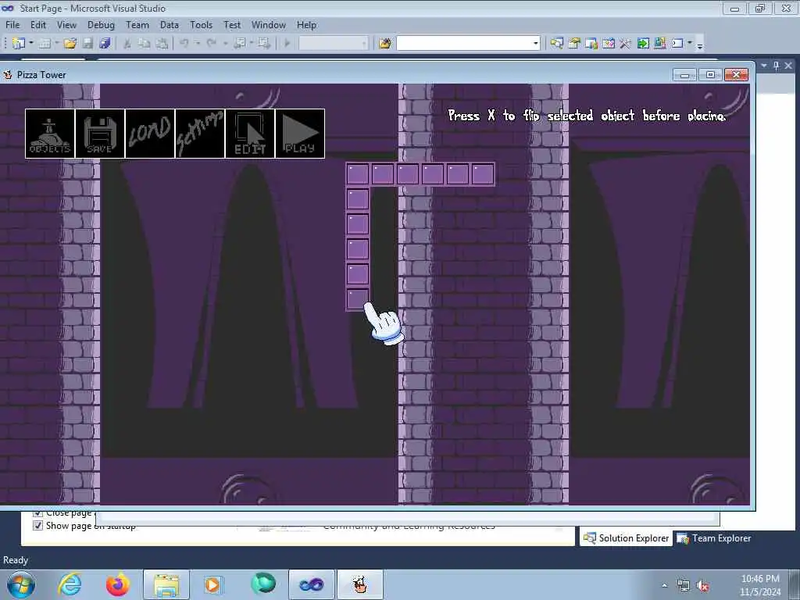This screenshot has width=800, height=600.
Task: Click the Start Debugging play arrow in toolbar
Action: pyautogui.click(x=287, y=44)
